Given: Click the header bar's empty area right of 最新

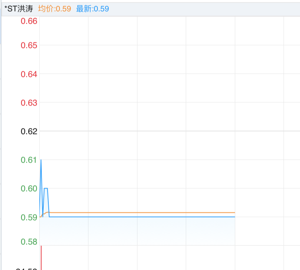Looking at the screenshot, I should coord(204,9).
